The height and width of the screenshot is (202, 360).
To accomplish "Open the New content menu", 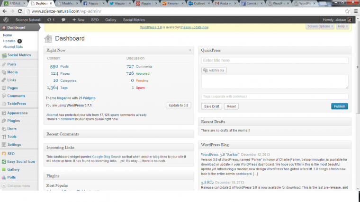I will [x=79, y=20].
